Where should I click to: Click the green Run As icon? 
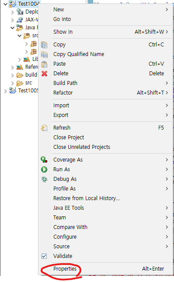pos(44,169)
